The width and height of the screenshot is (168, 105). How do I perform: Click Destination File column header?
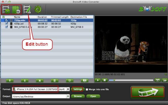(79, 17)
